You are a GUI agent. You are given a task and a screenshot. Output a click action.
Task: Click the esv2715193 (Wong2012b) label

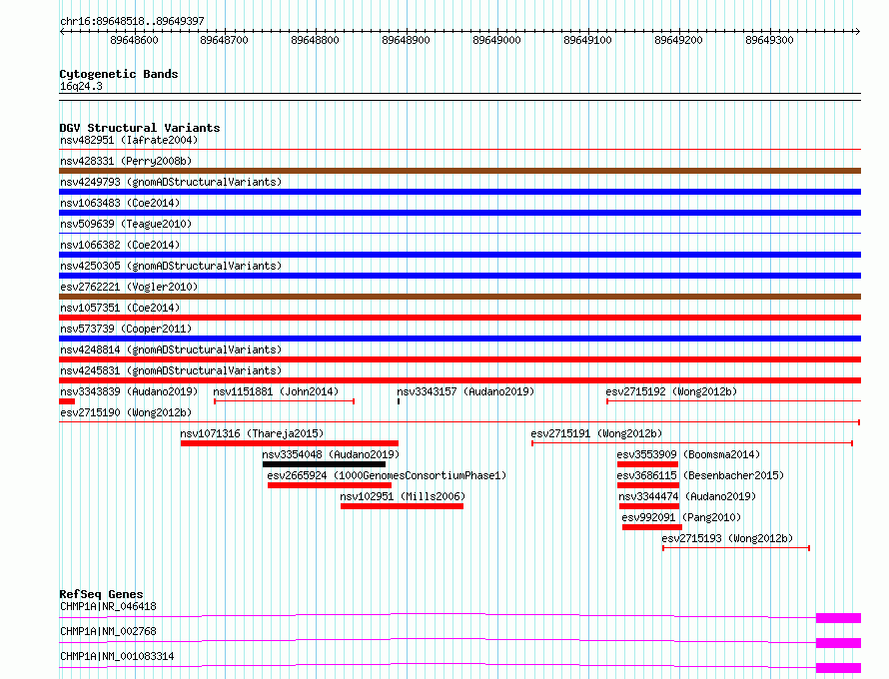(727, 538)
